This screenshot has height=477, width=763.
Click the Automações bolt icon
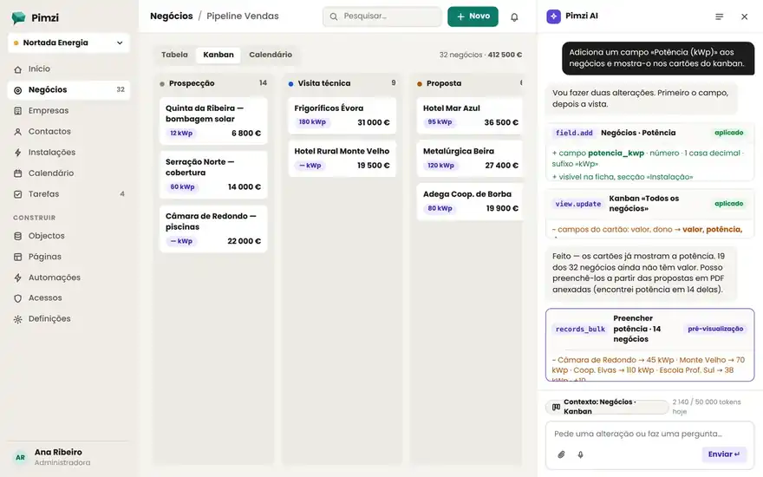18,278
